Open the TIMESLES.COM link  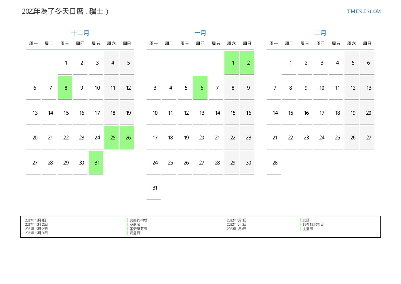click(x=363, y=11)
